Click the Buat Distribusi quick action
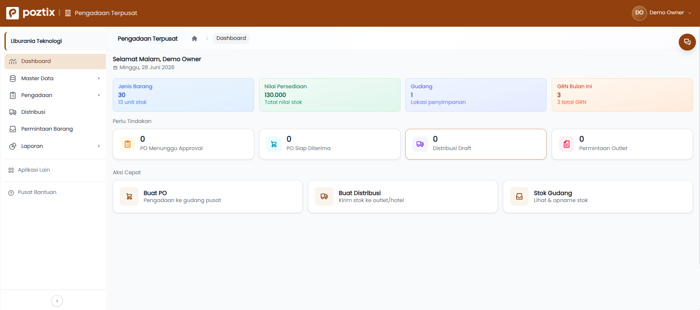700x310 pixels. click(x=403, y=197)
